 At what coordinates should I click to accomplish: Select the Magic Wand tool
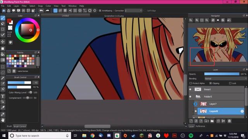[3, 78]
